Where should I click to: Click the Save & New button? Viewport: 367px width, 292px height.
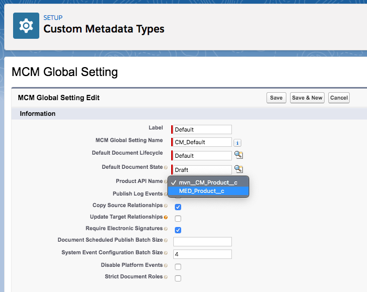(x=307, y=98)
